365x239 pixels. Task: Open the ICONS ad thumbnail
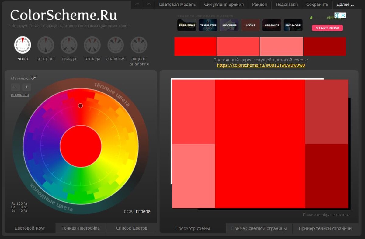click(x=251, y=25)
